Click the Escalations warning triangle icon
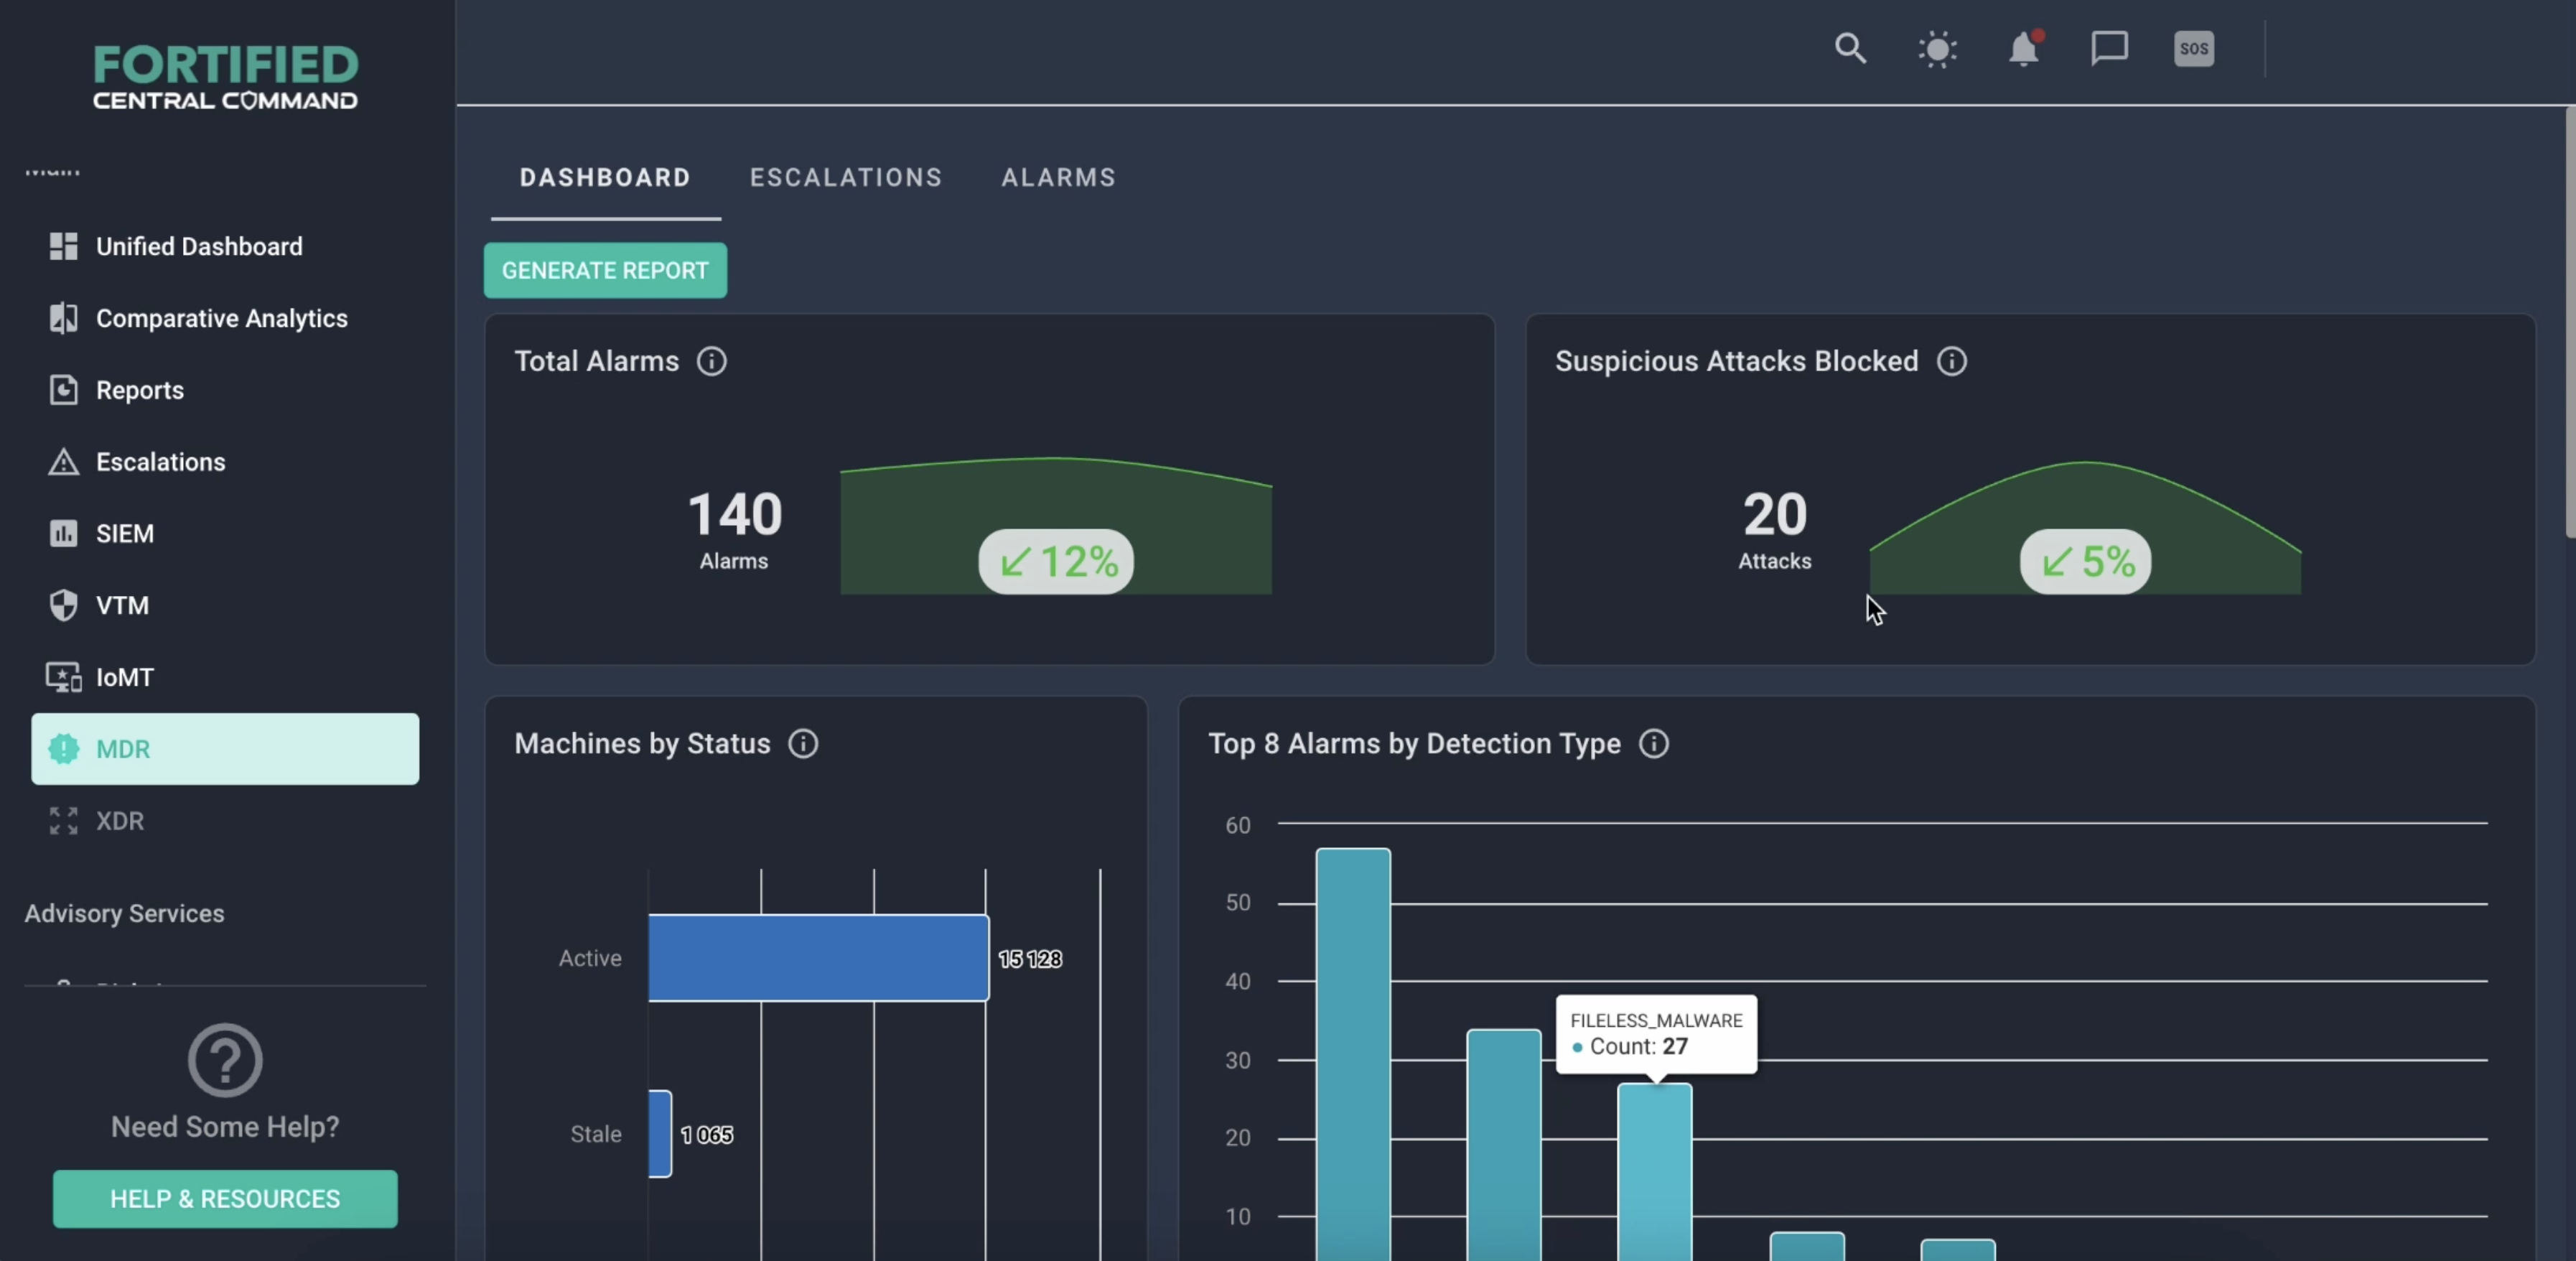Image resolution: width=2576 pixels, height=1261 pixels. (x=63, y=462)
